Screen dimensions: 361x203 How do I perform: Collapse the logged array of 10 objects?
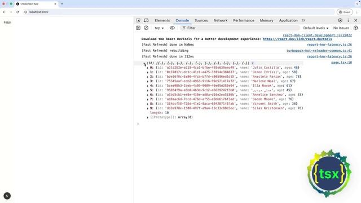point(144,63)
